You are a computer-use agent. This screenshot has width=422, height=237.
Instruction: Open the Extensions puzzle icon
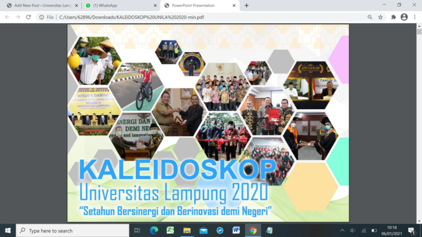pos(393,17)
